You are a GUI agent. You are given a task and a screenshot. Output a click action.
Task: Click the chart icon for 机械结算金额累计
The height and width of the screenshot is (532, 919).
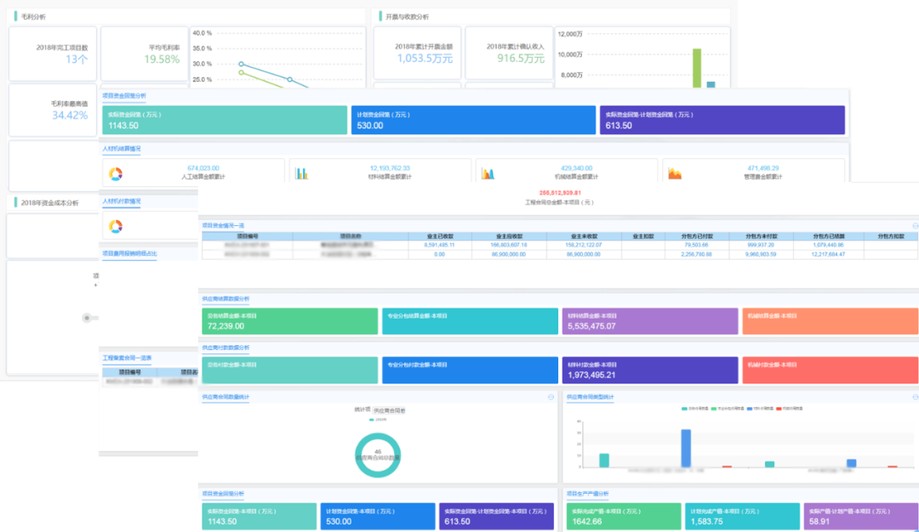pos(488,173)
